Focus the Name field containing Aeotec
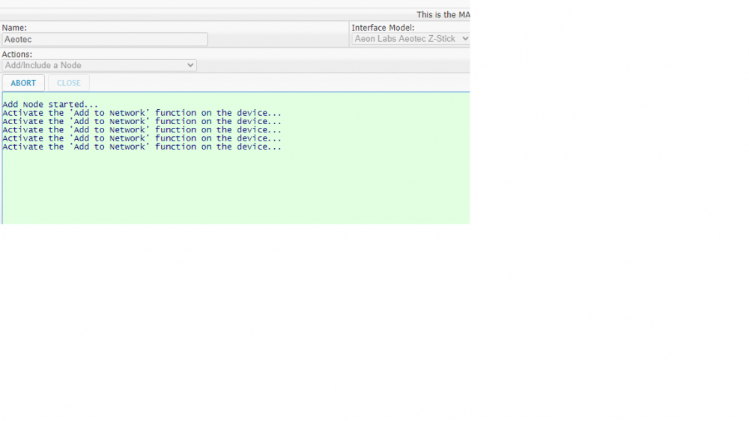The image size is (749, 421). pos(105,40)
